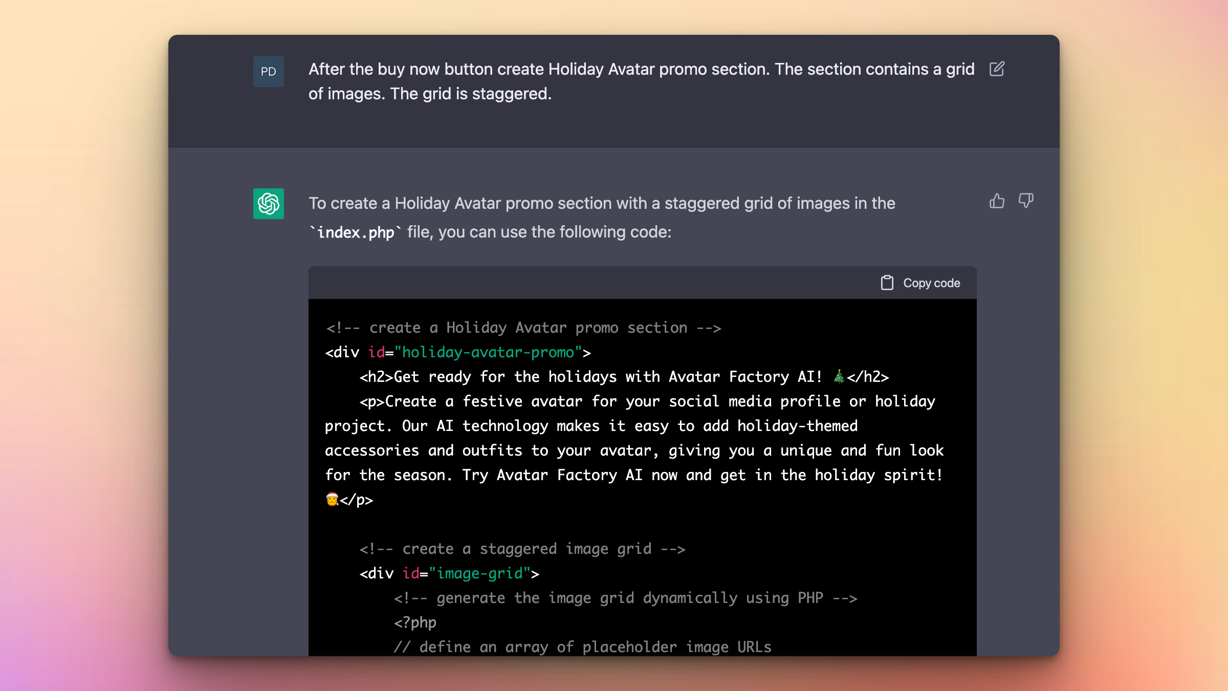Click the opening <?php tag line

pos(415,622)
